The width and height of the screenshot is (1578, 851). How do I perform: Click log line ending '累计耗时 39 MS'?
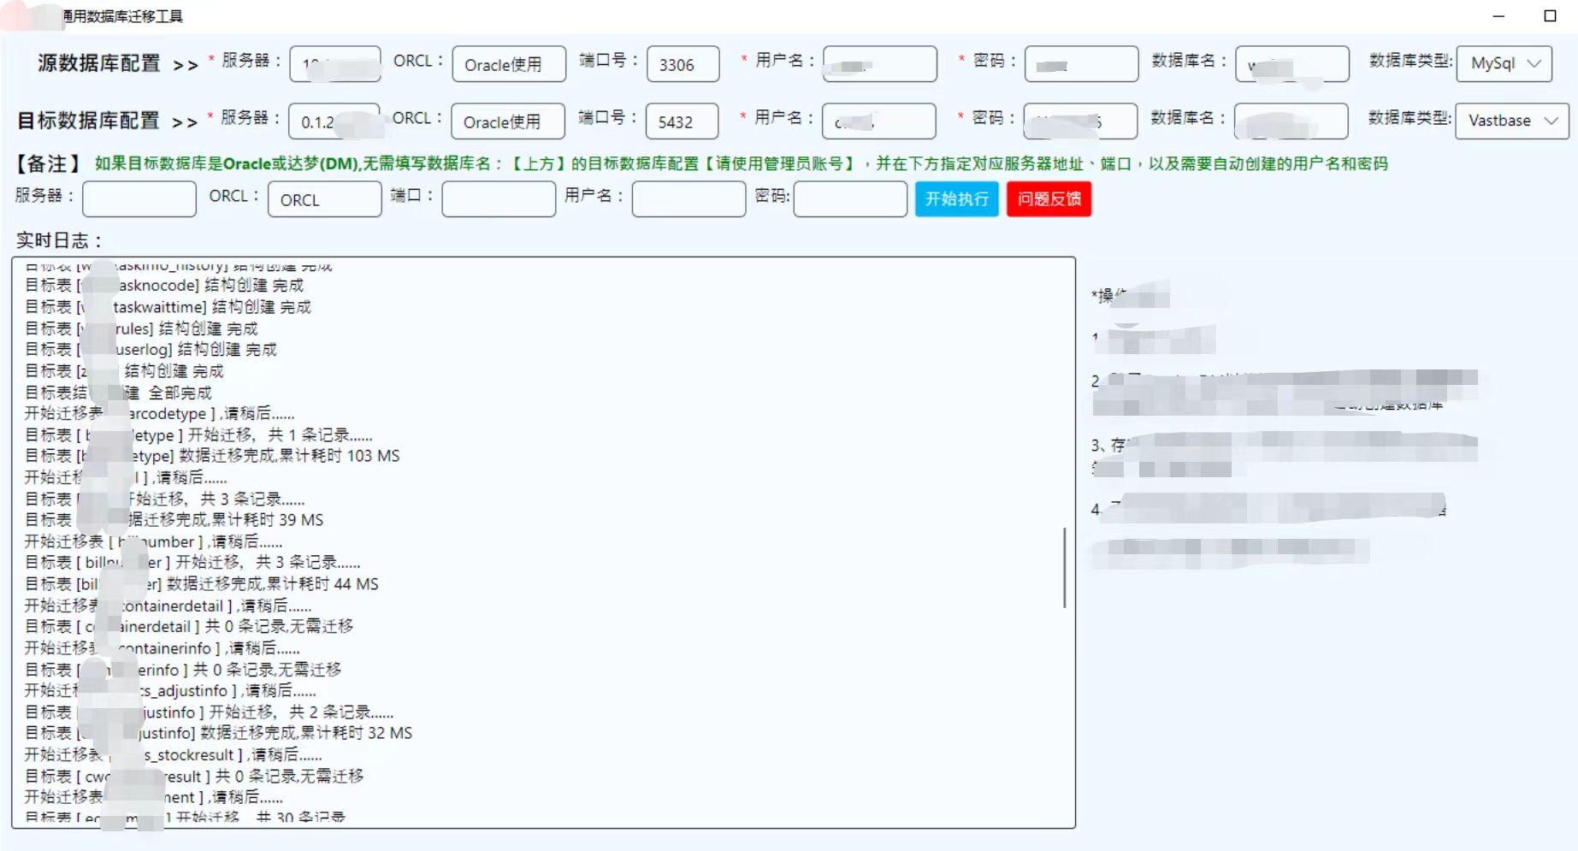coord(174,520)
